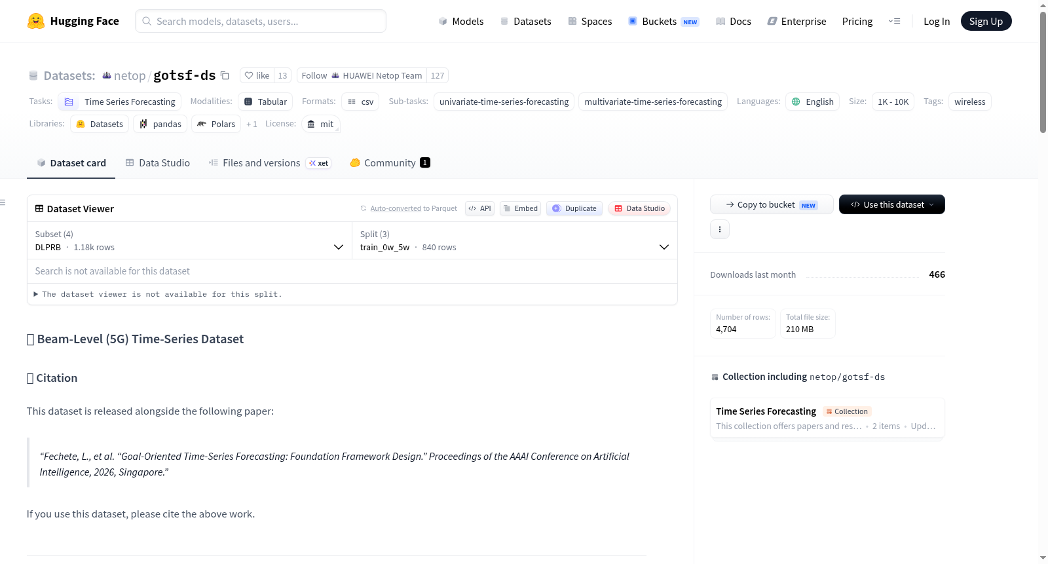Click the Number of rows 4,704 box

743,324
